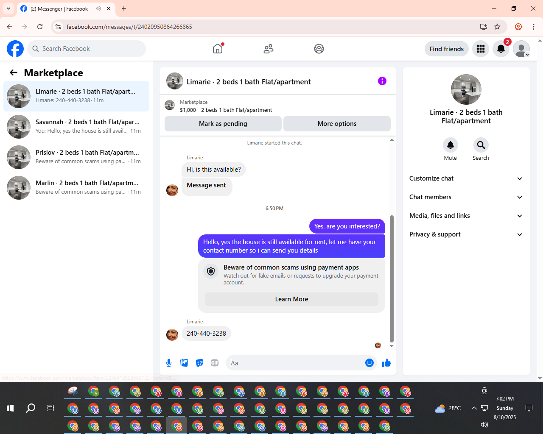Open the weather widget showing 28°C
543x434 pixels.
click(448, 408)
